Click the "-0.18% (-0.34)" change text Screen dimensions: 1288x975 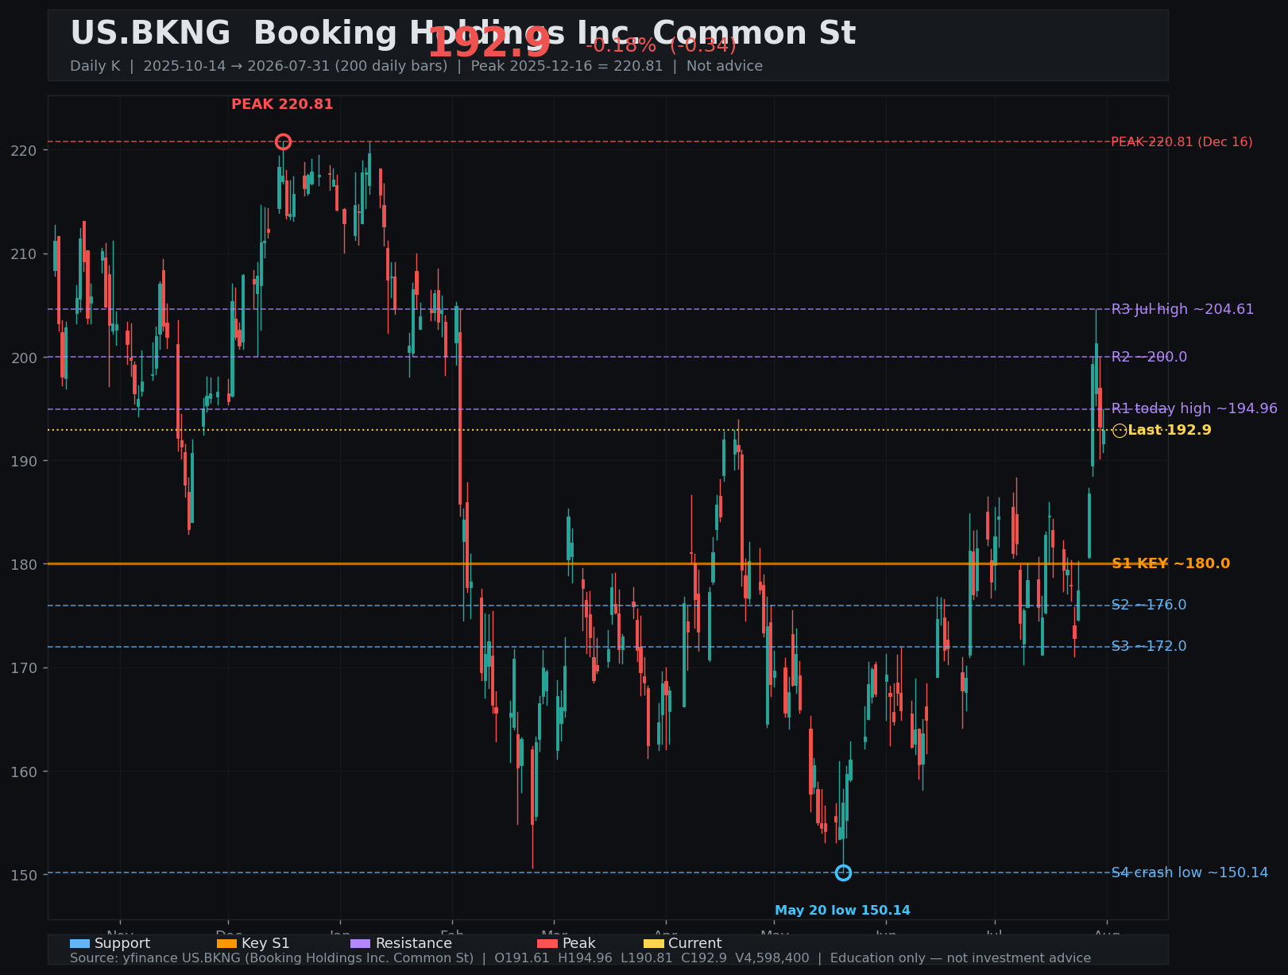[x=661, y=45]
